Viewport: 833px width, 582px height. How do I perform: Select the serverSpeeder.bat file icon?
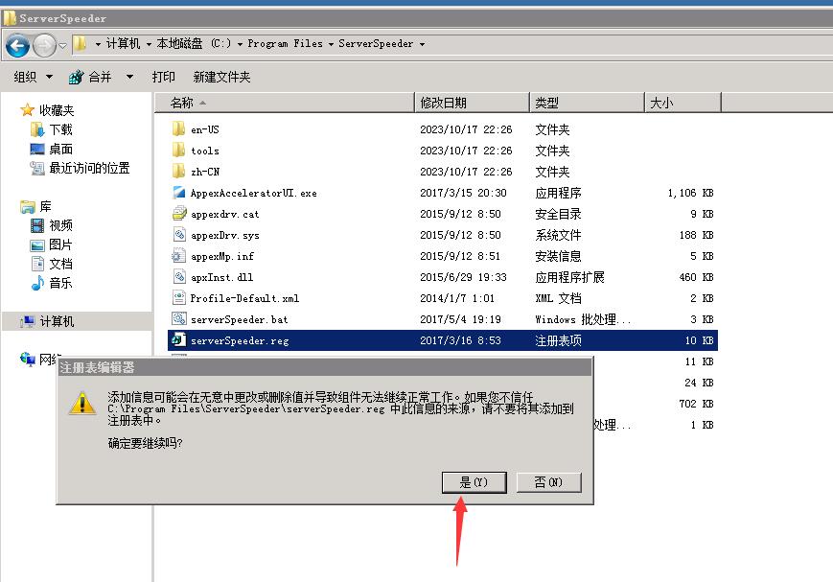[178, 319]
